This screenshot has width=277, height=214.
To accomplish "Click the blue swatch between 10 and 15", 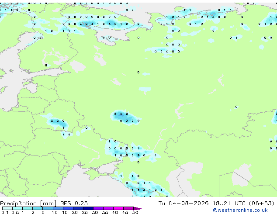I will [x=58, y=208].
